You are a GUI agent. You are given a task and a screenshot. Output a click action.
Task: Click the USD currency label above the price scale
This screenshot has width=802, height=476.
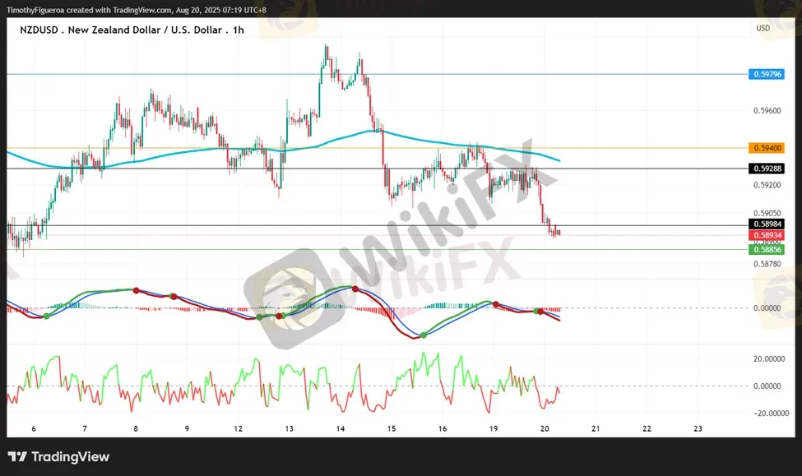pyautogui.click(x=763, y=28)
